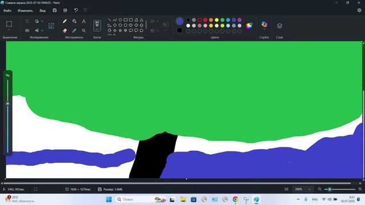Pick the Oval shape
This screenshot has height=205, width=365.
click(120, 20)
